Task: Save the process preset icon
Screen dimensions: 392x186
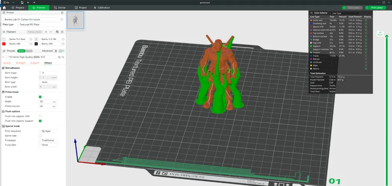Action: (x=60, y=57)
